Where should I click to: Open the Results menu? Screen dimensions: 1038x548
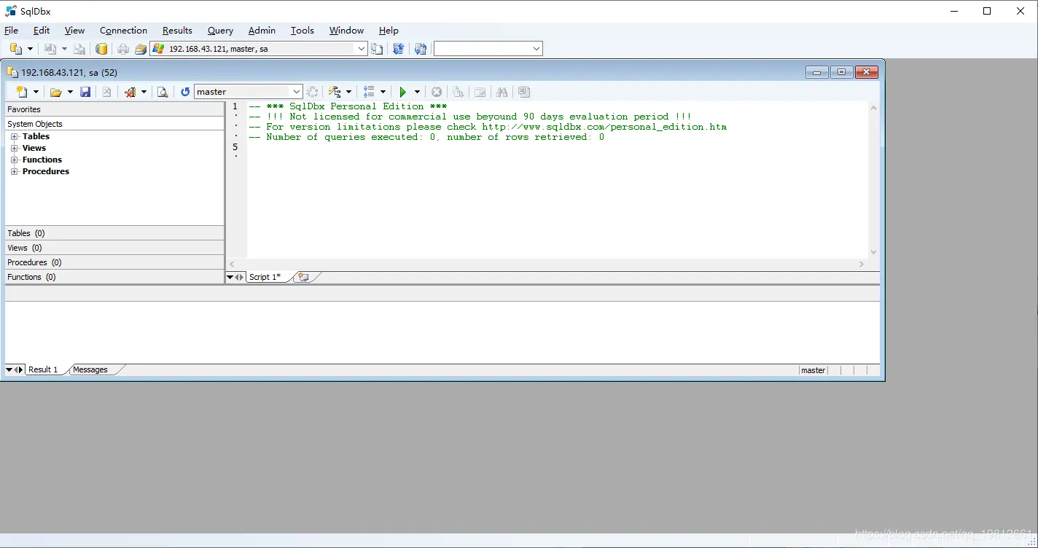tap(177, 31)
